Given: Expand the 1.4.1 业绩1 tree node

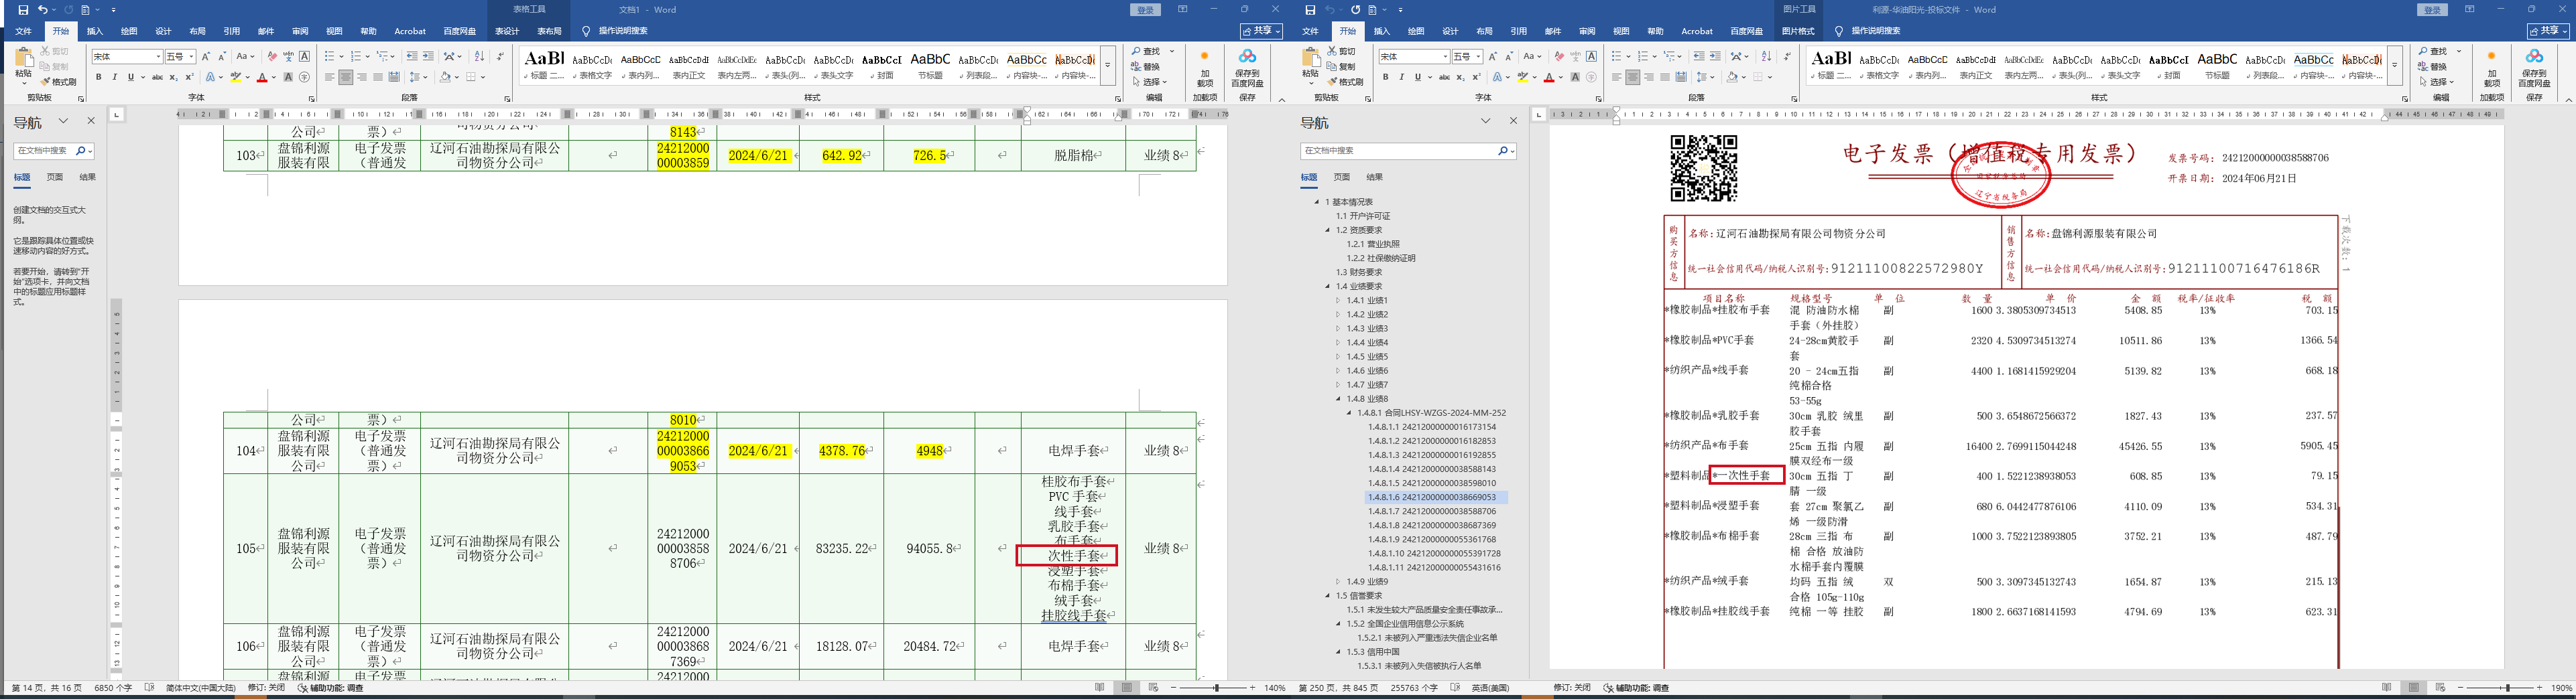Looking at the screenshot, I should 1339,301.
